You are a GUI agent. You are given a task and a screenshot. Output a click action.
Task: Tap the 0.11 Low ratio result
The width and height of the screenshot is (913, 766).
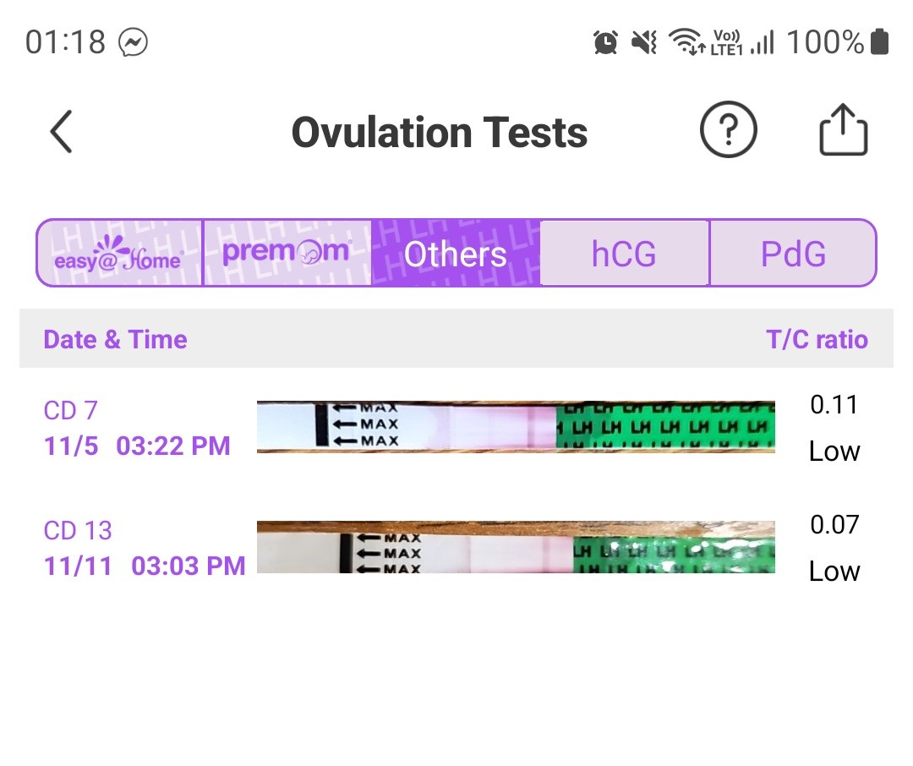(834, 428)
